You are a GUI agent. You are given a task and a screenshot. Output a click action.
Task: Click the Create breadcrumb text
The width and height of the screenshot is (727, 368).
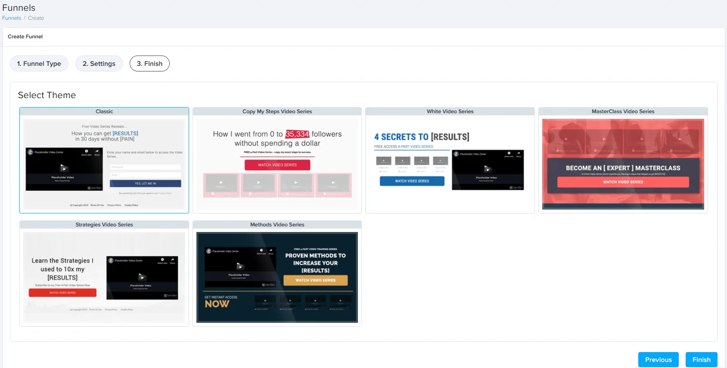[36, 18]
